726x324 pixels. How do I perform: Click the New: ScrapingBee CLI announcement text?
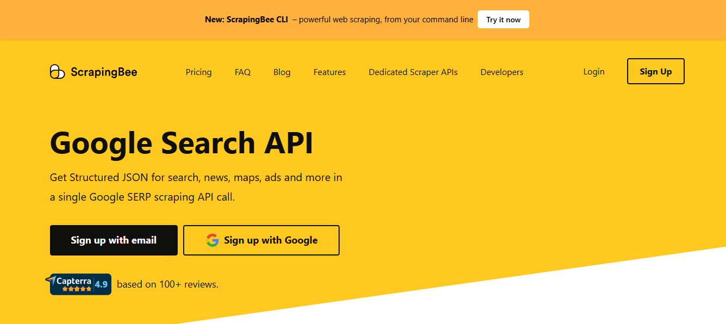[x=246, y=20]
